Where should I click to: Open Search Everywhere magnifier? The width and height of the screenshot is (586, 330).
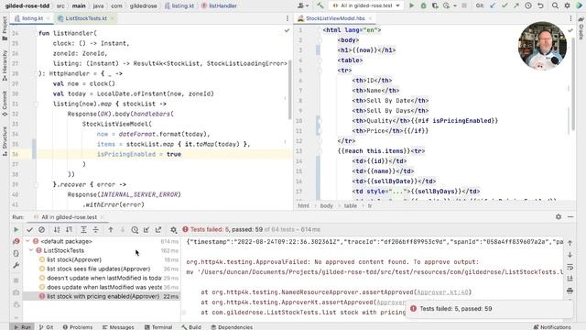555,5
